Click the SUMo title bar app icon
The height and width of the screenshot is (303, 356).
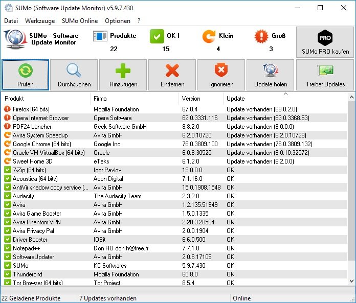[x=8, y=8]
